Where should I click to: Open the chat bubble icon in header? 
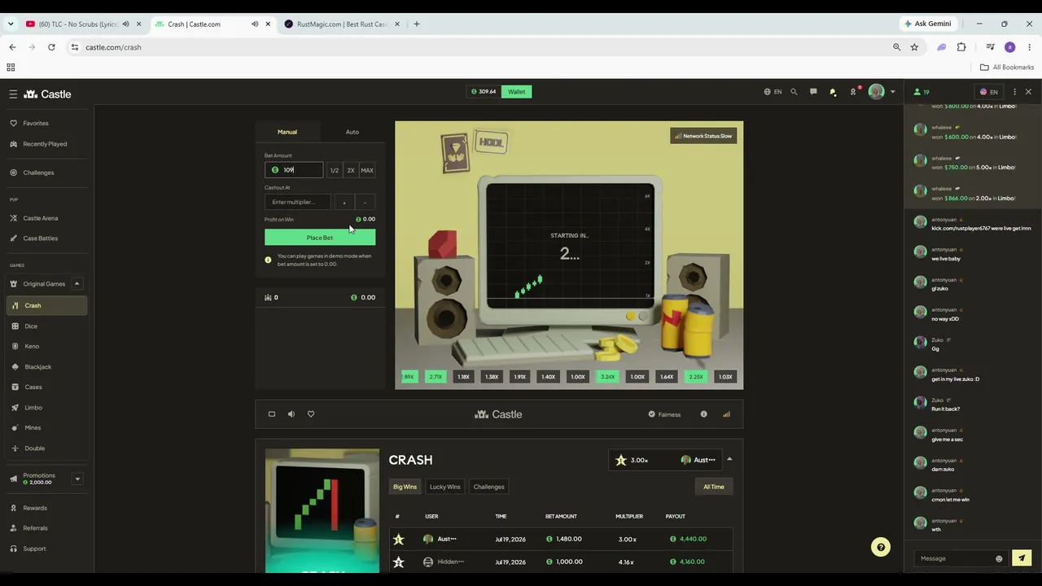[813, 92]
